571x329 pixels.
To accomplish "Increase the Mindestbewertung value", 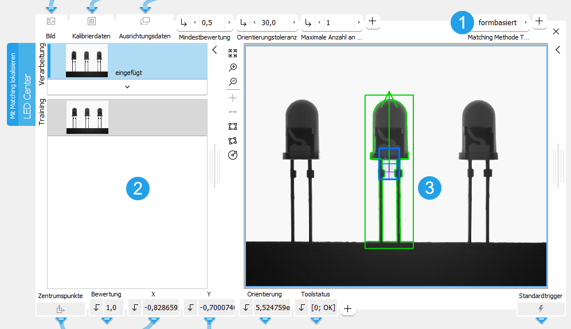I will click(229, 22).
